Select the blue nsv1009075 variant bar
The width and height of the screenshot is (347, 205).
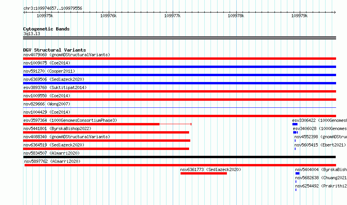(179, 67)
